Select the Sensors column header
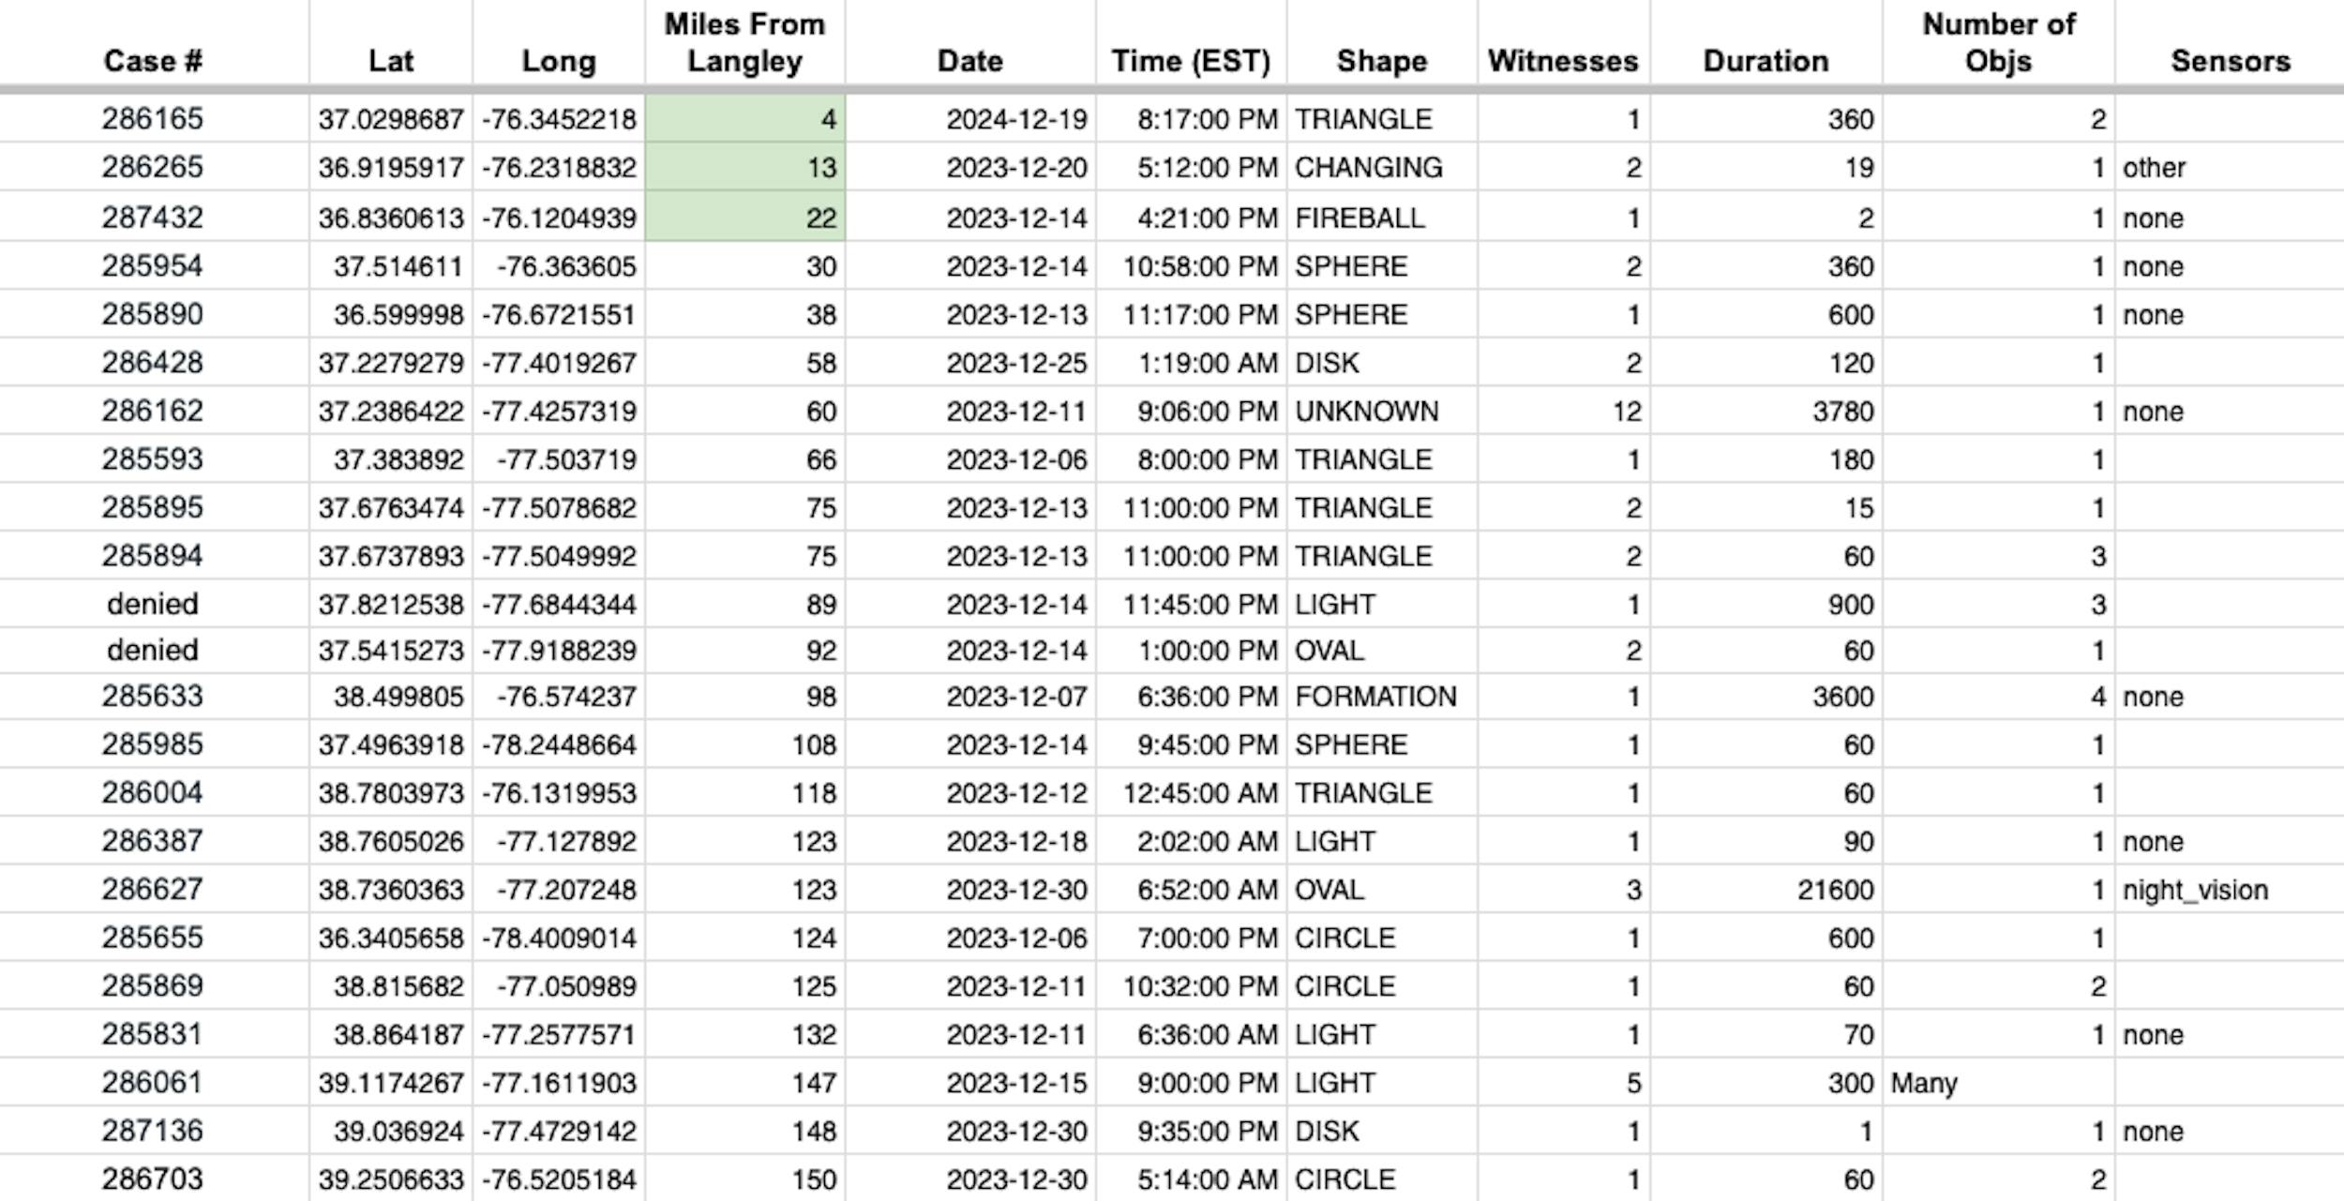This screenshot has height=1201, width=2344. click(x=2230, y=61)
